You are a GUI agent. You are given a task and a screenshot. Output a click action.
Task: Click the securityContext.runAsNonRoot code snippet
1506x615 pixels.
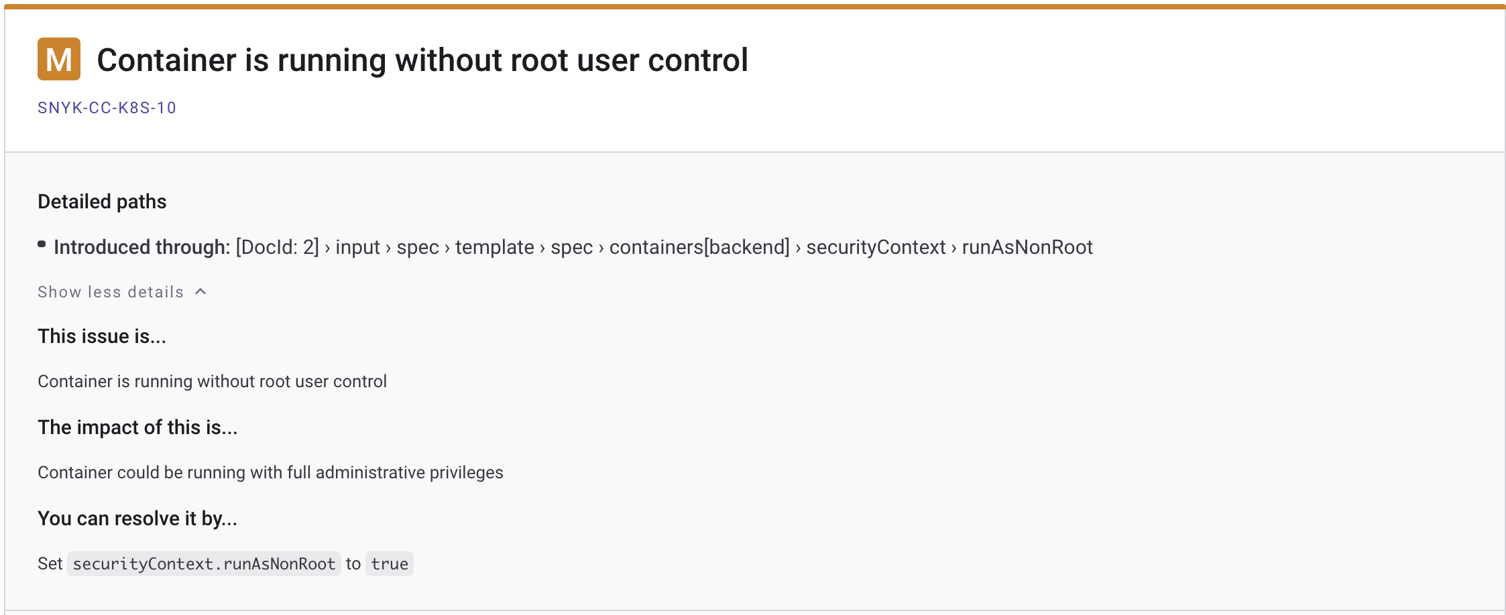click(204, 563)
